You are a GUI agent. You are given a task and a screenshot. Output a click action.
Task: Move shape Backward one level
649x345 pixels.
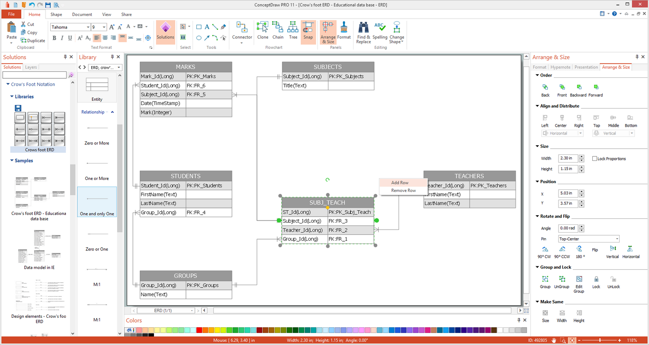tap(578, 90)
